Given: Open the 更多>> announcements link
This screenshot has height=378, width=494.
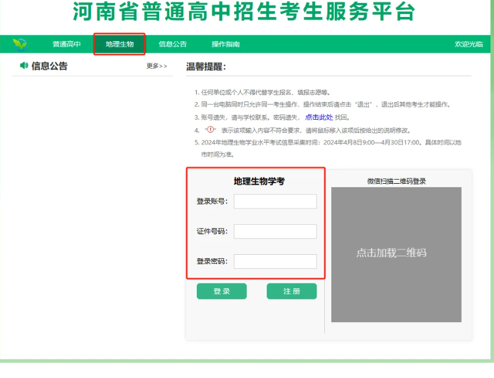Looking at the screenshot, I should tap(157, 66).
